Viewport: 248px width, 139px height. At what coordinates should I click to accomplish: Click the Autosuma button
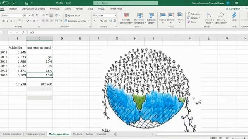194,14
